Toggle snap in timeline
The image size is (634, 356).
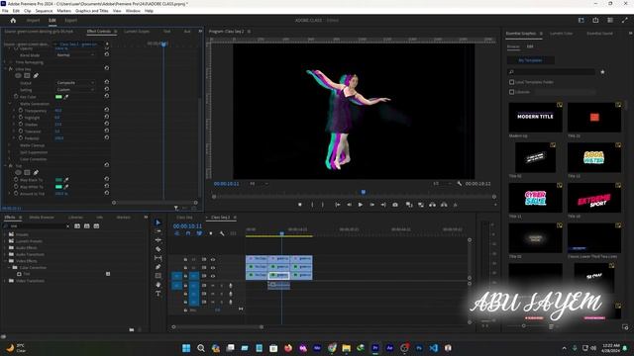[x=188, y=233]
